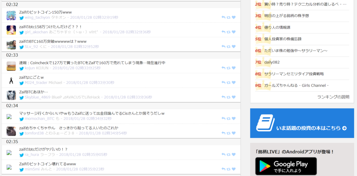Click いま話題の投資の本はこちら banner
357x176 pixels.
point(302,123)
